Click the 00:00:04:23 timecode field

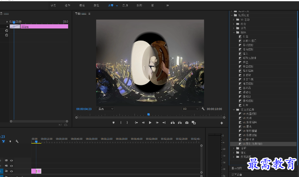84,109
